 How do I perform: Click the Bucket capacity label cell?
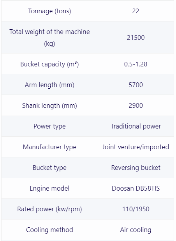point(49,64)
